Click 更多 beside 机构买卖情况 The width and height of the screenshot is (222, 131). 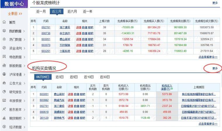215,68
